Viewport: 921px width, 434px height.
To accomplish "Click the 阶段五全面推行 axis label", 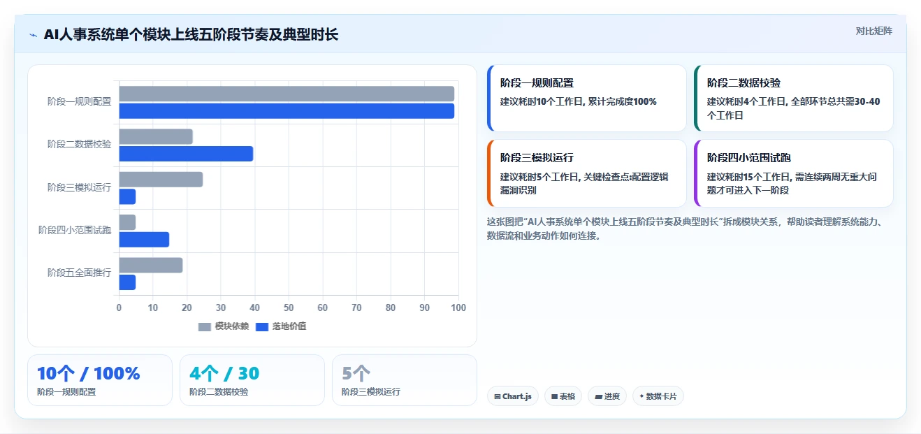I will 79,273.
